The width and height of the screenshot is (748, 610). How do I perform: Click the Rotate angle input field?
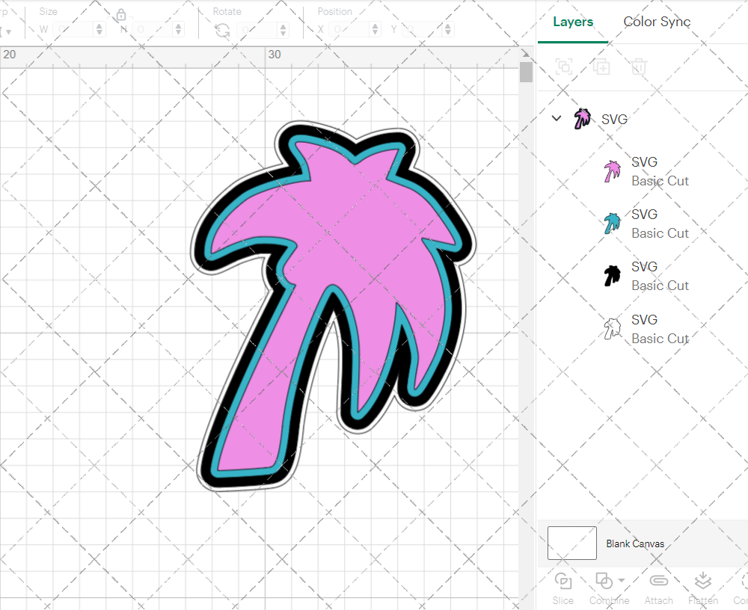click(x=258, y=30)
